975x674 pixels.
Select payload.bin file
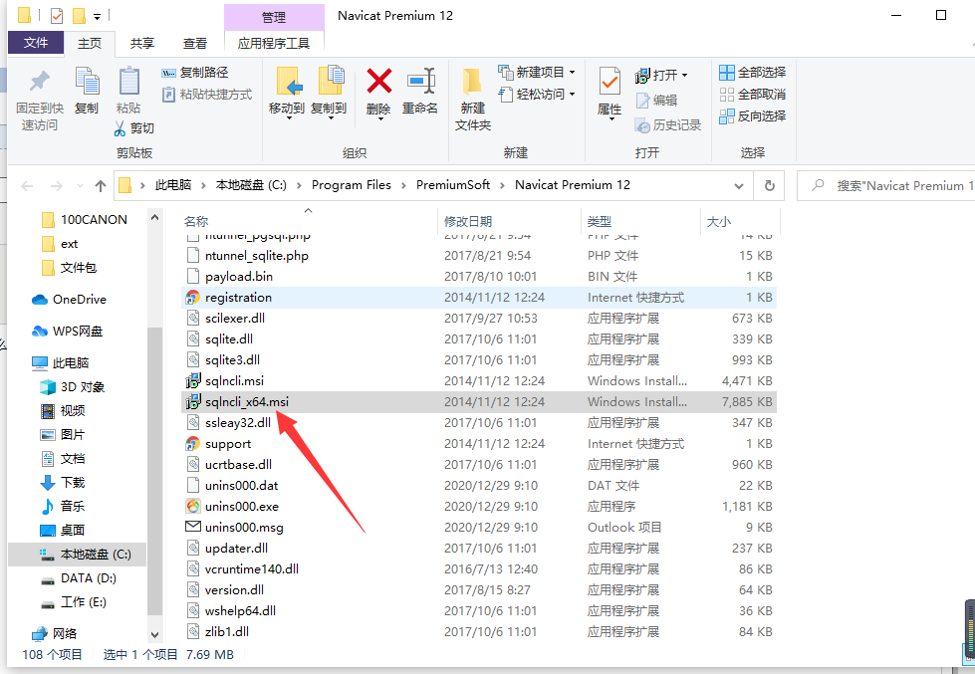click(479, 276)
